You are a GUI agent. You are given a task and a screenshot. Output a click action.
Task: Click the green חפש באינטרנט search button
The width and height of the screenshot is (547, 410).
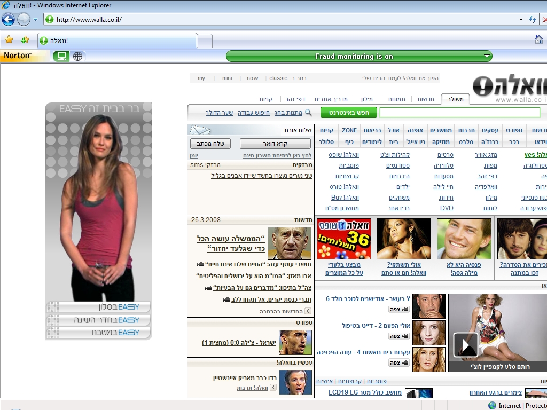(x=348, y=112)
